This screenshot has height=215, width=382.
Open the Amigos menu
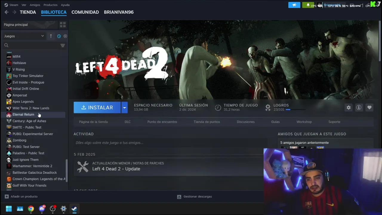pyautogui.click(x=35, y=5)
